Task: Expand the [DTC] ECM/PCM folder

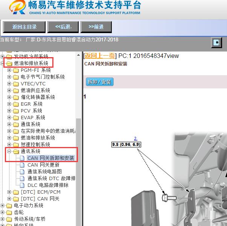Action: 9,192
